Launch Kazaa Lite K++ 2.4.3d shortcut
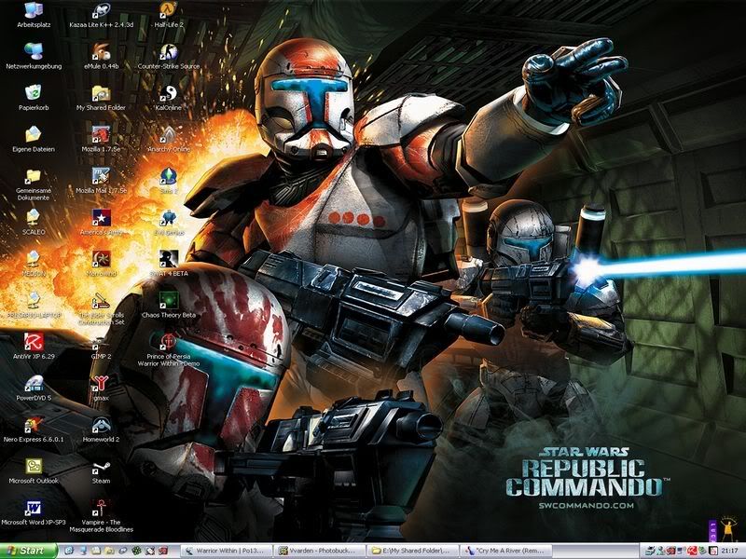 click(101, 14)
